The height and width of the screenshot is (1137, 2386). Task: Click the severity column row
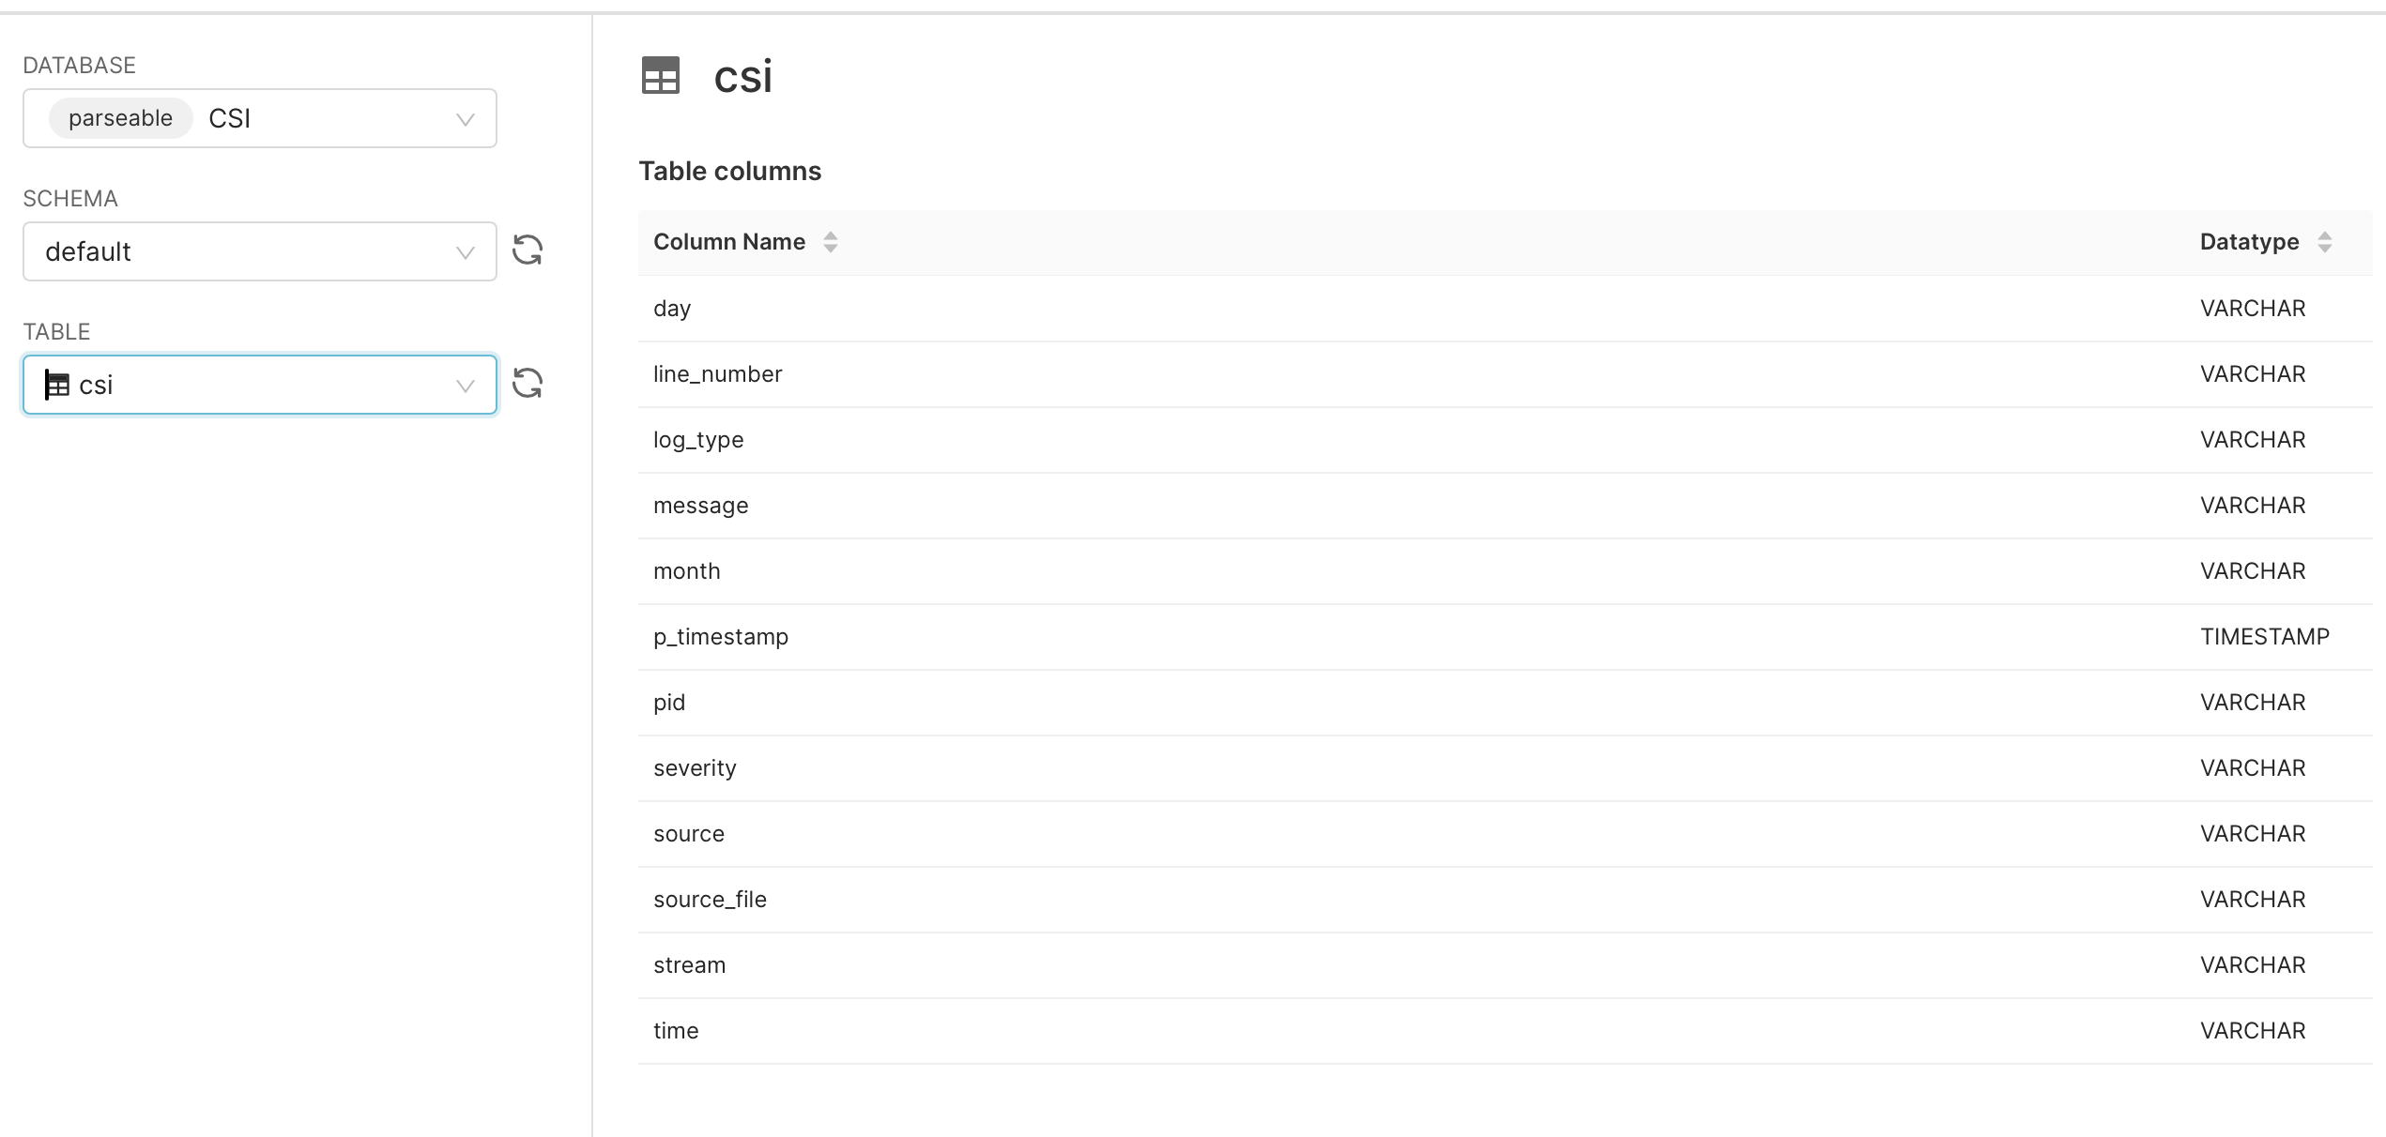tap(695, 768)
